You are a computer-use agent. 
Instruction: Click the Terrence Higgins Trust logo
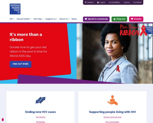(15, 9)
